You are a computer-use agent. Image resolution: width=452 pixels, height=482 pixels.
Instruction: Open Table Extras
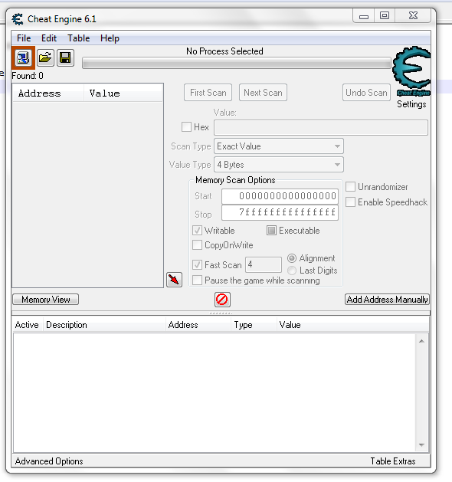tap(393, 461)
